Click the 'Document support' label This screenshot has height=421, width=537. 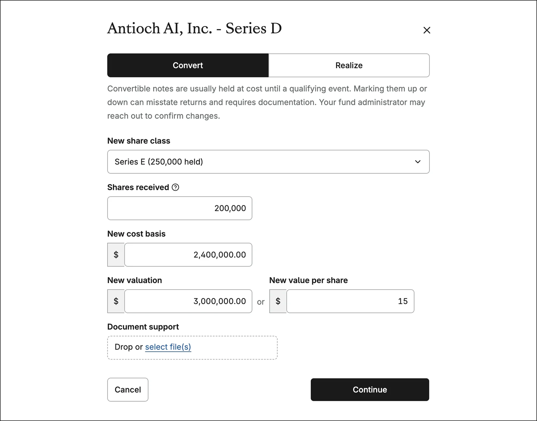point(143,327)
